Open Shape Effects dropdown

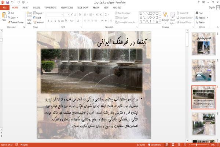[x=184, y=22]
